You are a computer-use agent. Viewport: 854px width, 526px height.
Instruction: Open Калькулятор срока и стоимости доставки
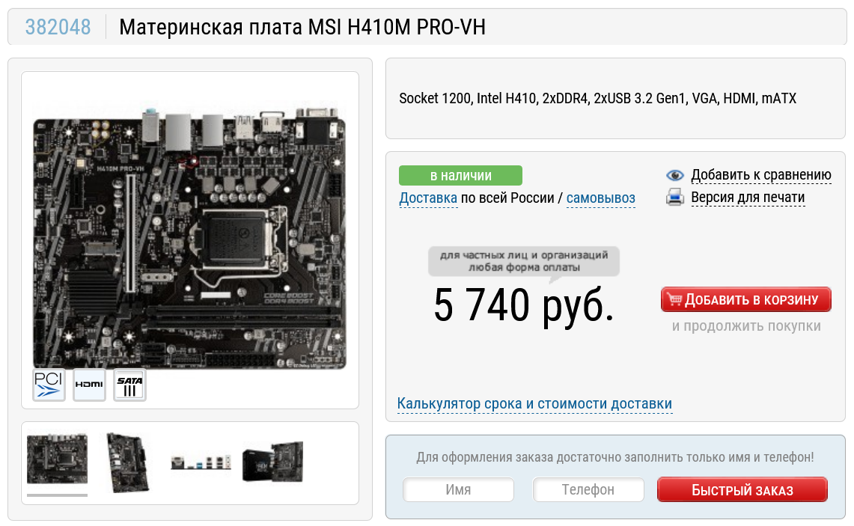click(x=535, y=403)
